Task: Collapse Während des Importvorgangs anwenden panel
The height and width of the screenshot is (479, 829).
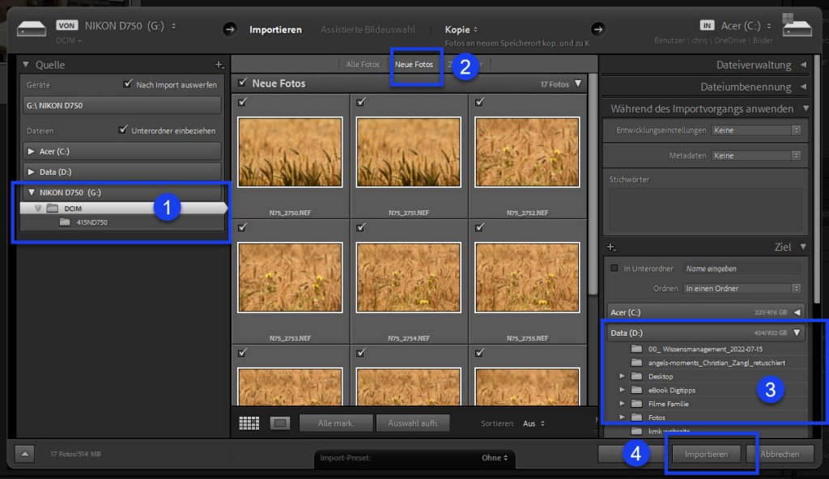Action: click(806, 108)
